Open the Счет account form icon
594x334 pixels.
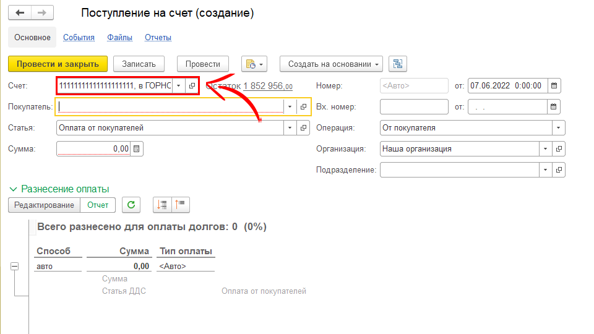pyautogui.click(x=192, y=85)
